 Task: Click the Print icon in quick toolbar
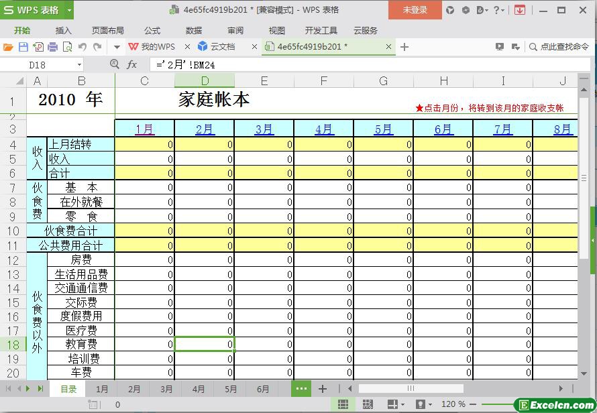click(x=52, y=47)
